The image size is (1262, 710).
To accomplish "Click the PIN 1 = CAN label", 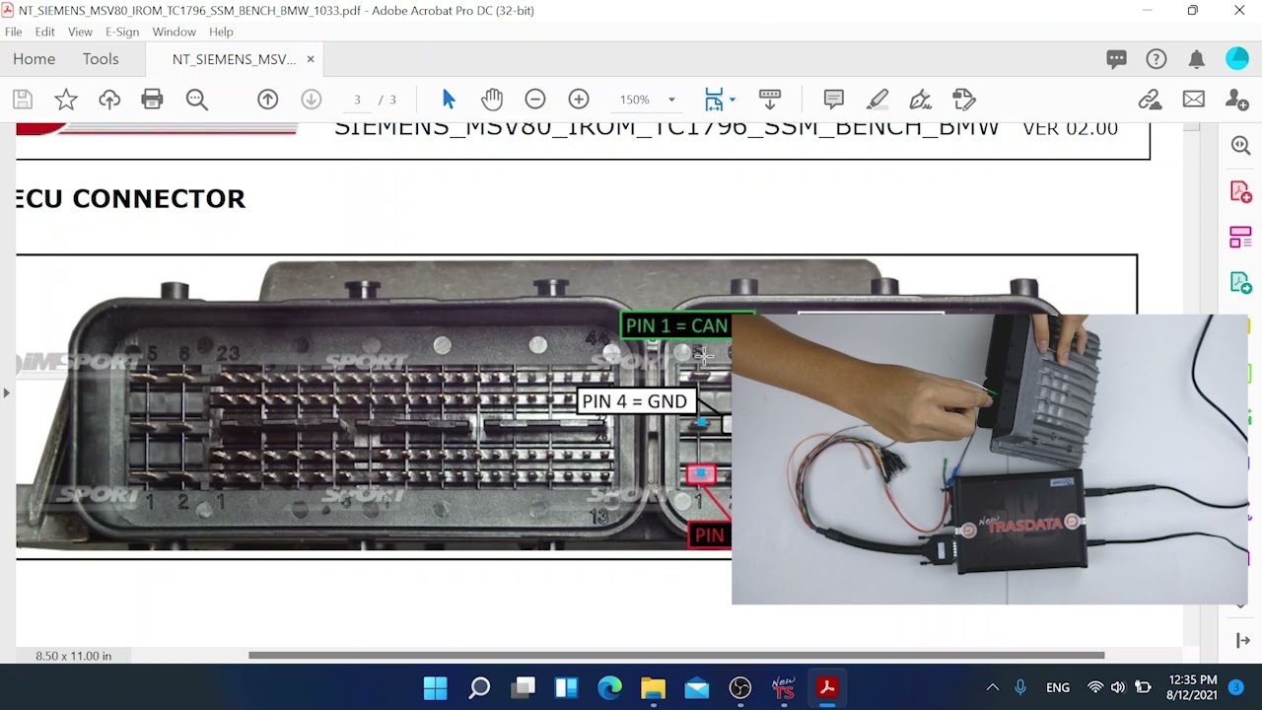I will (x=676, y=325).
